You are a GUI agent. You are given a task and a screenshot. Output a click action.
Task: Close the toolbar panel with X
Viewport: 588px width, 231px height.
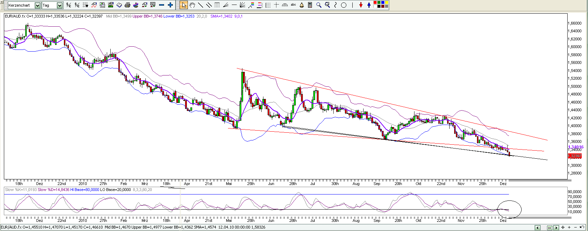2,2
